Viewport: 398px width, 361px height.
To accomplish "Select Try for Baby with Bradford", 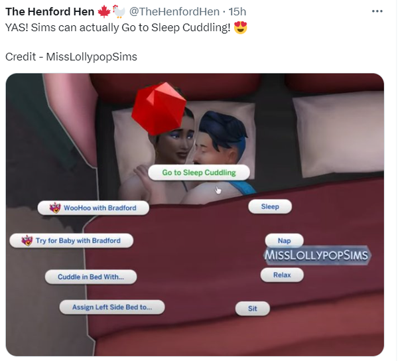I will tap(72, 241).
